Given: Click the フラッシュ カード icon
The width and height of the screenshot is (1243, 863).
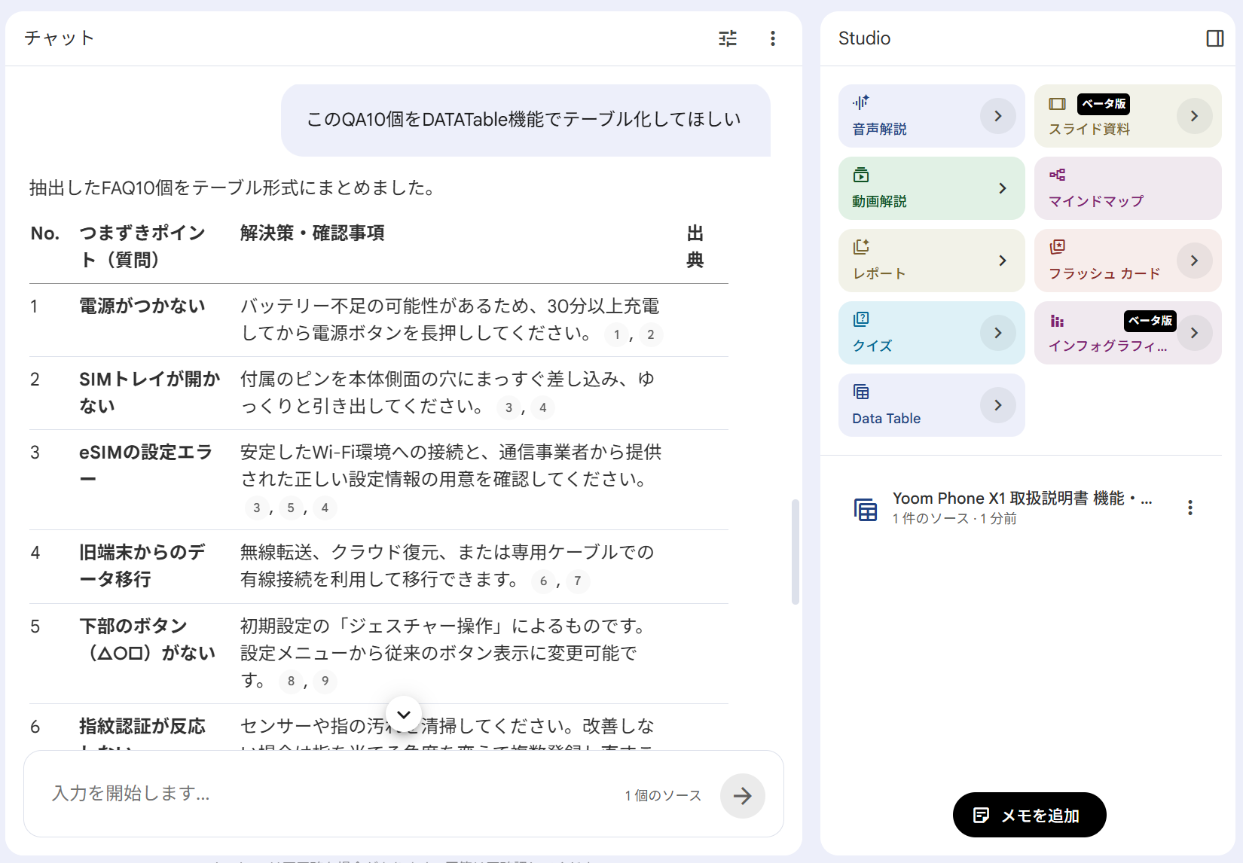Looking at the screenshot, I should pos(1058,247).
